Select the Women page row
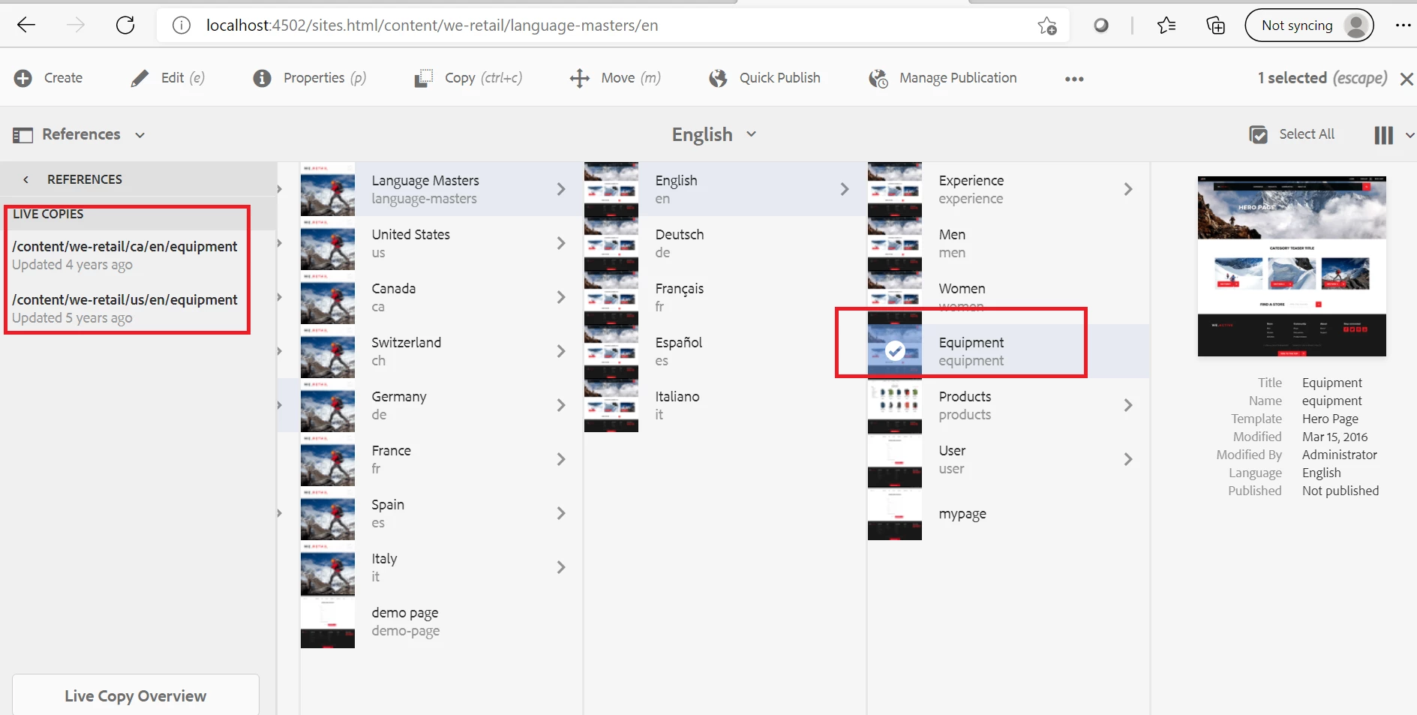The height and width of the screenshot is (715, 1417). click(x=1008, y=297)
